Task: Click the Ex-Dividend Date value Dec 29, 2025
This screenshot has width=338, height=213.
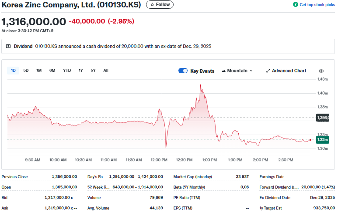Action: click(x=323, y=197)
